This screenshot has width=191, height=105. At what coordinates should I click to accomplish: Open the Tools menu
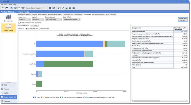[x=10, y=5]
